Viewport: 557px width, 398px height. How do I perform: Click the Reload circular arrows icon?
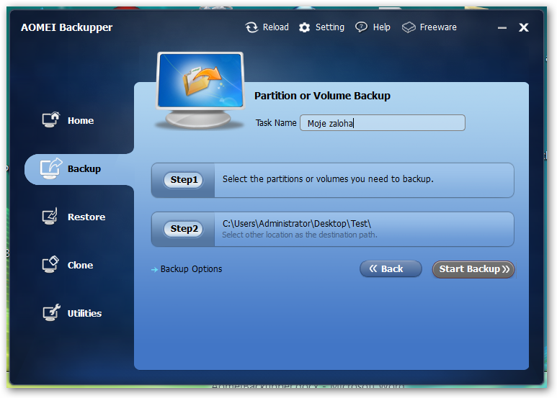coord(252,27)
